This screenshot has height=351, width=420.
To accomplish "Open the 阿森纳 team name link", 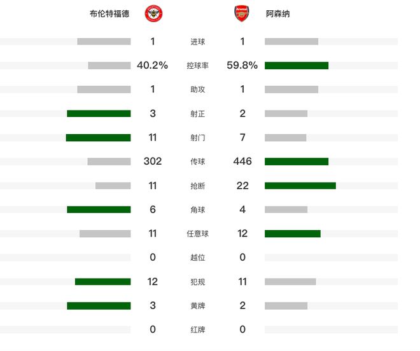I will [x=277, y=13].
